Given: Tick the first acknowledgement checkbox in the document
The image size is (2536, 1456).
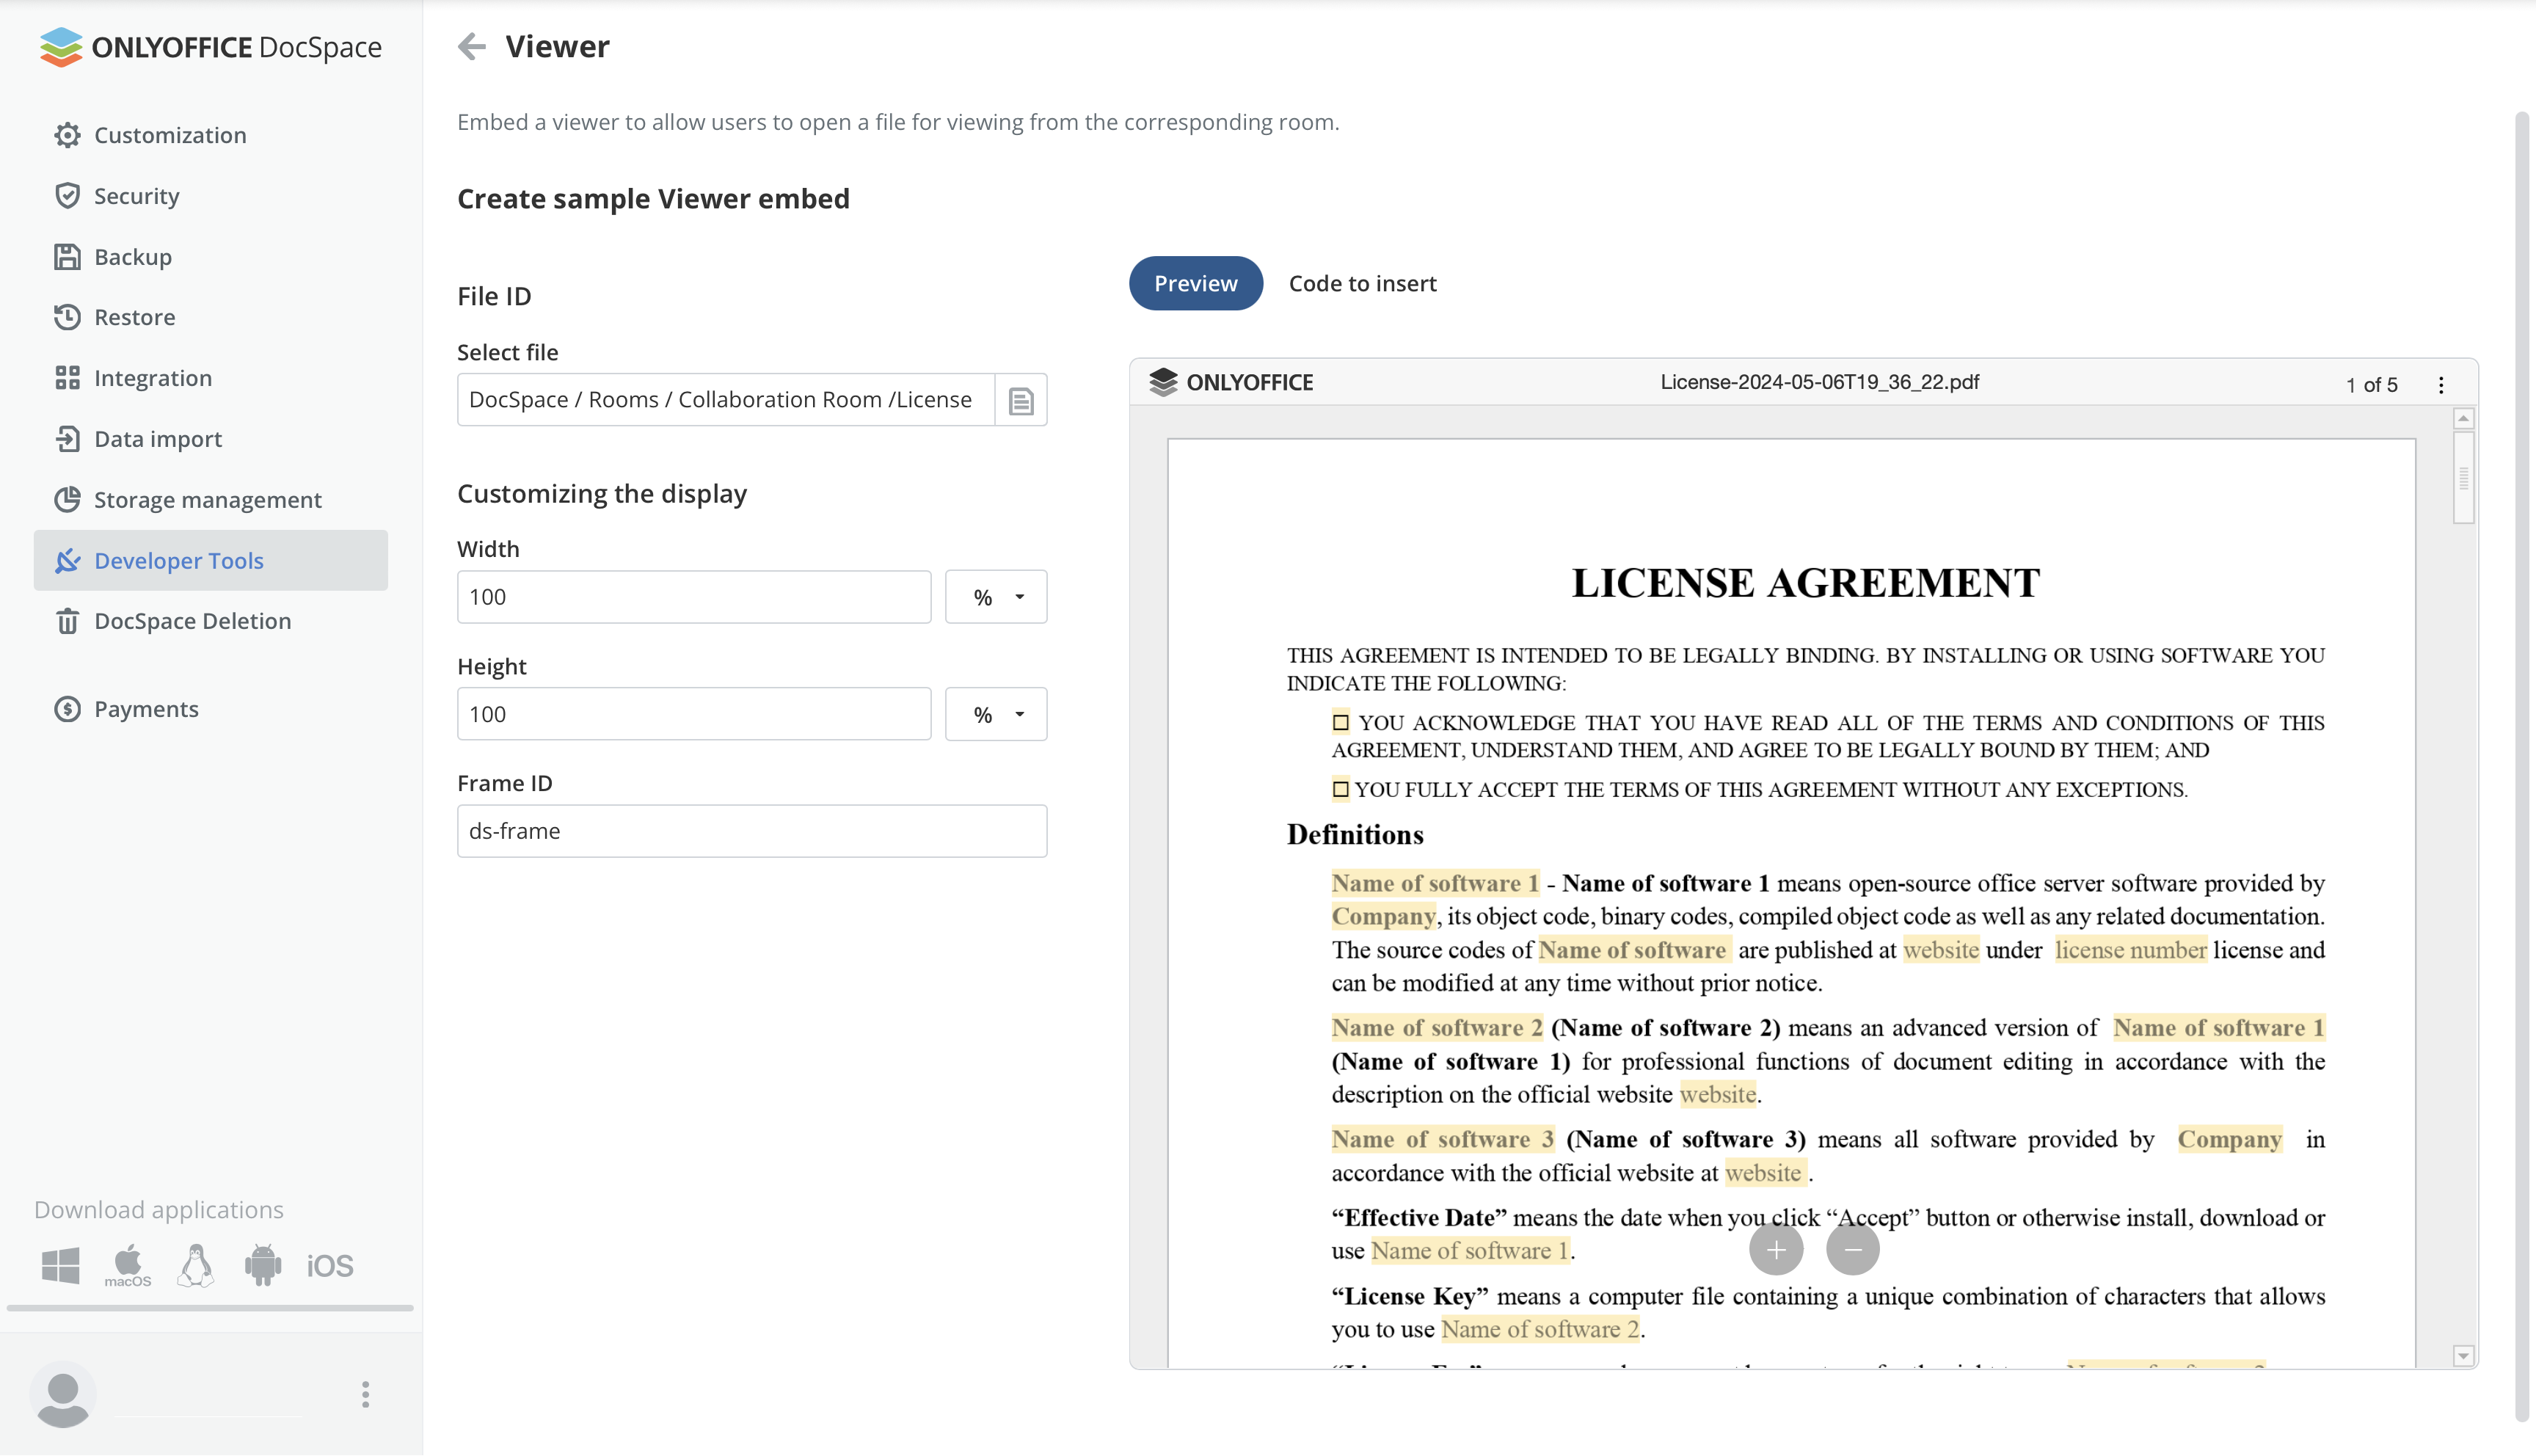Looking at the screenshot, I should [1341, 722].
